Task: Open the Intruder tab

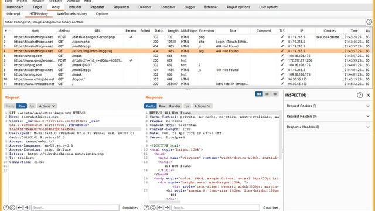Action: [x=75, y=7]
